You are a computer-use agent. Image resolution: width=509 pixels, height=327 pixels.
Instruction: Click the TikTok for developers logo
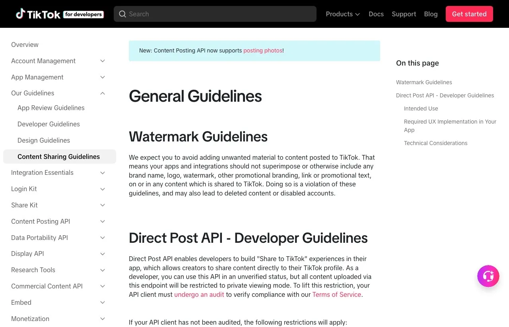click(x=60, y=14)
